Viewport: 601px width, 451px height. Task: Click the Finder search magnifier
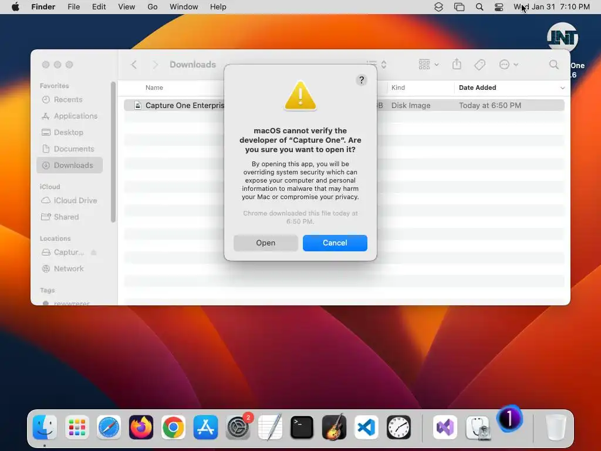(553, 65)
